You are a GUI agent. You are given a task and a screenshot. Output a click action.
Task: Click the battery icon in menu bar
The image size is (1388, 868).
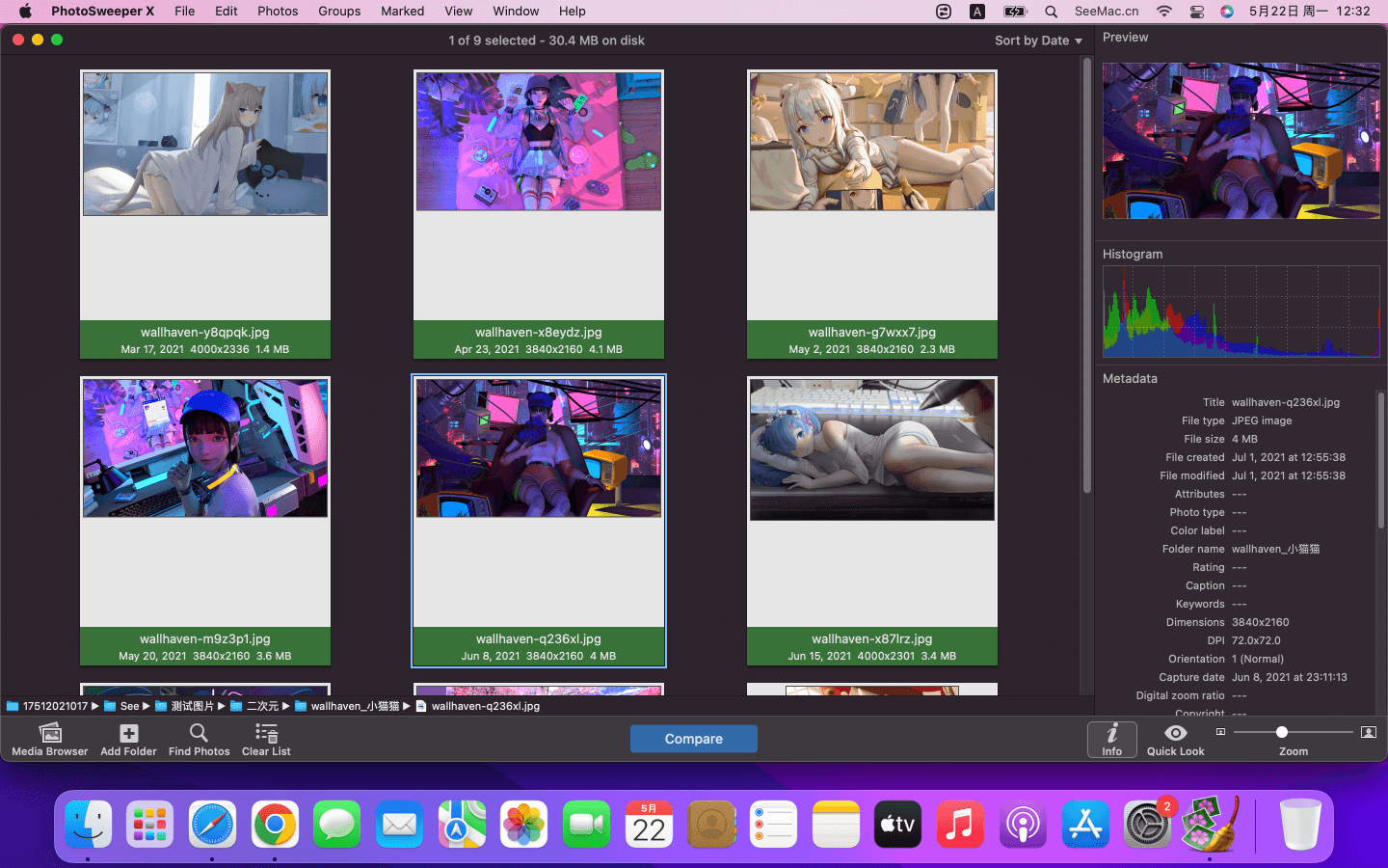click(1015, 12)
